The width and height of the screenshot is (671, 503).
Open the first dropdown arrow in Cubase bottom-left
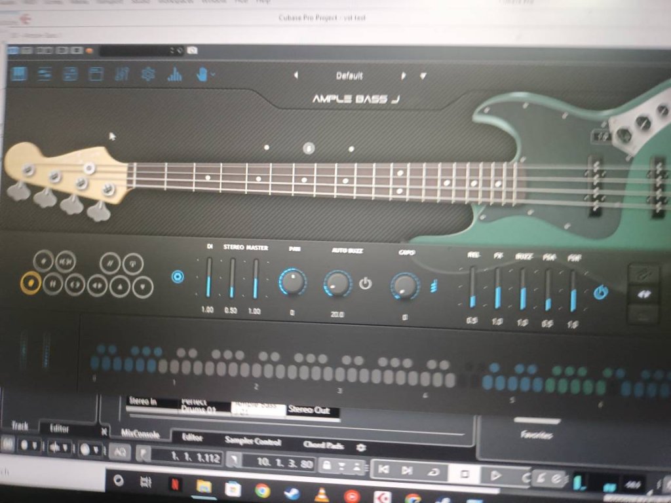(x=34, y=447)
